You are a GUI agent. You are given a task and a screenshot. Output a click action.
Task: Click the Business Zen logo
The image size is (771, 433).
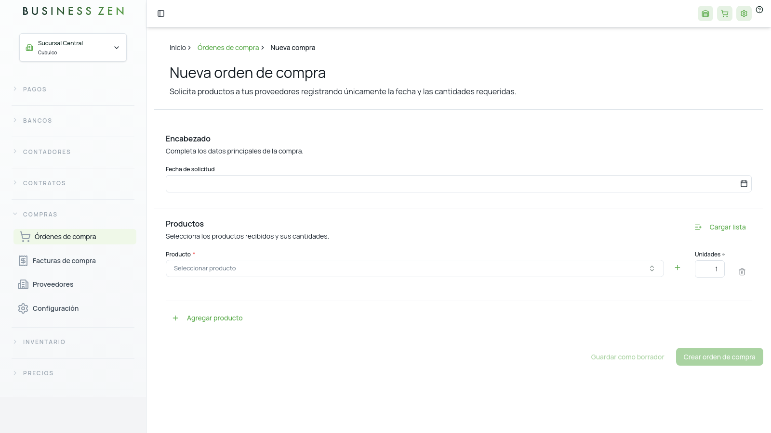pos(73,11)
